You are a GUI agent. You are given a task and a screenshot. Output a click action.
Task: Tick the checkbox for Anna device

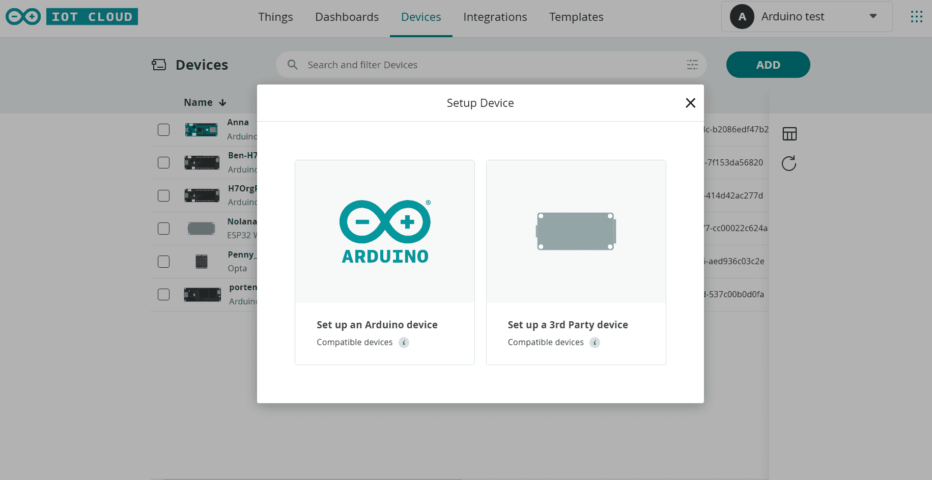pos(163,130)
